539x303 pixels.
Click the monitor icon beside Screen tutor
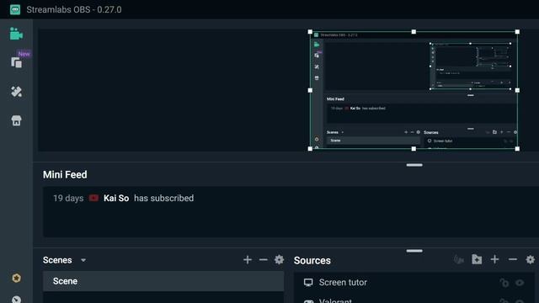[308, 283]
